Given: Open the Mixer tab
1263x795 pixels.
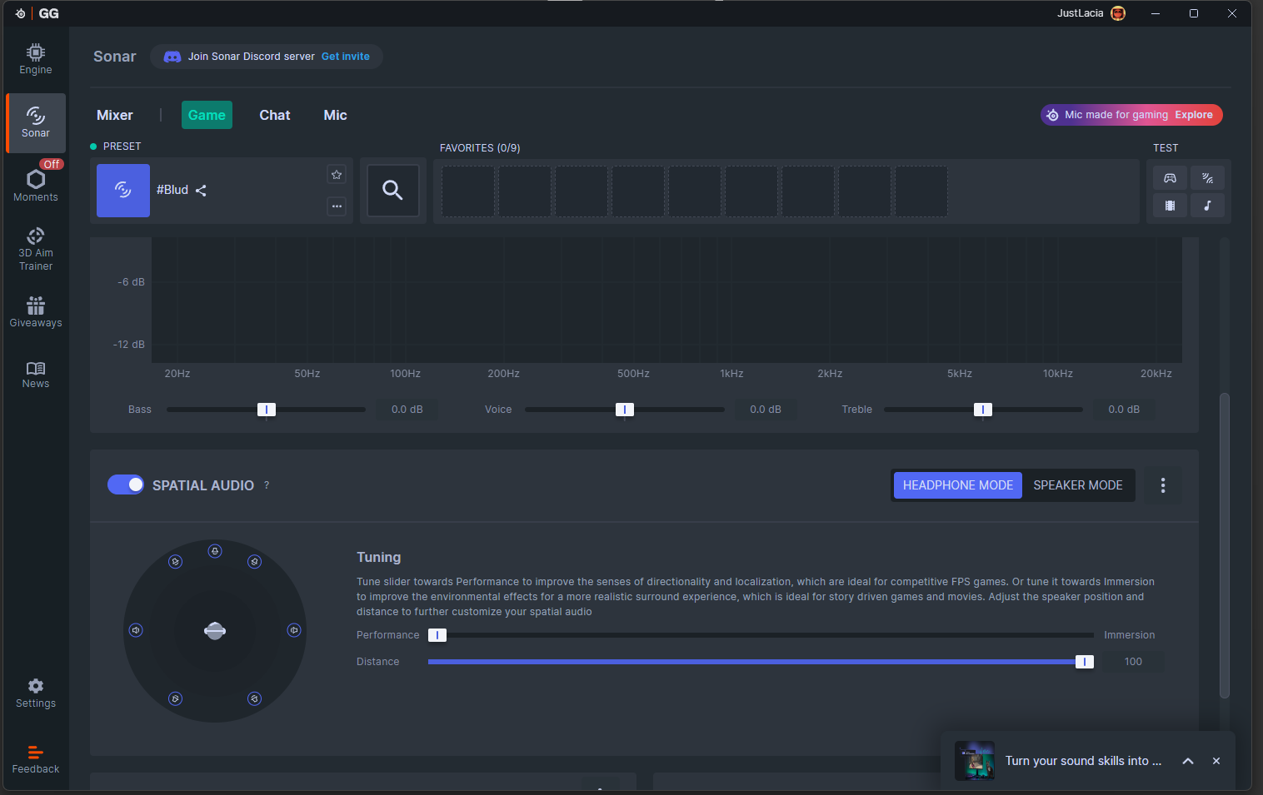Looking at the screenshot, I should coord(115,115).
